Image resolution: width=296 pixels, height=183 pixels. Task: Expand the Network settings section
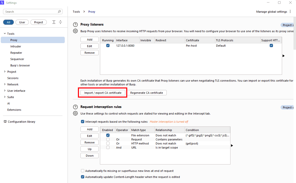point(5,84)
